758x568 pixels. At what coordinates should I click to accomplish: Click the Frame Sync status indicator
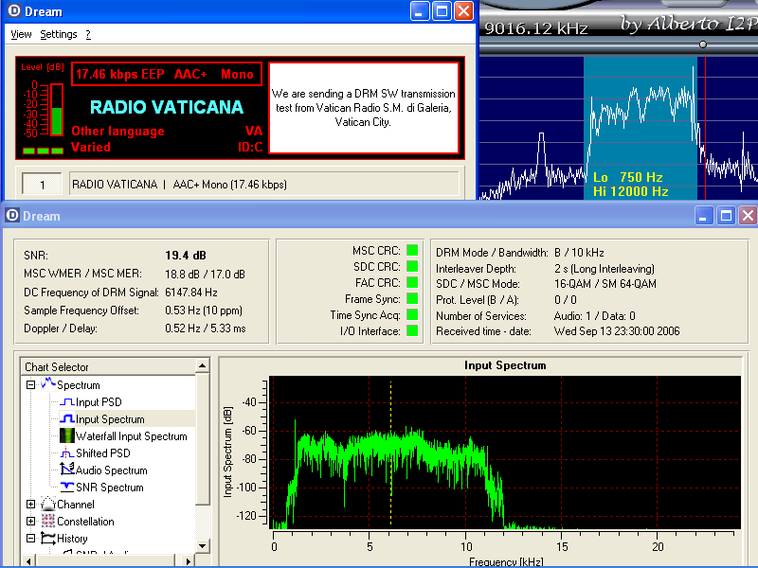[x=412, y=298]
